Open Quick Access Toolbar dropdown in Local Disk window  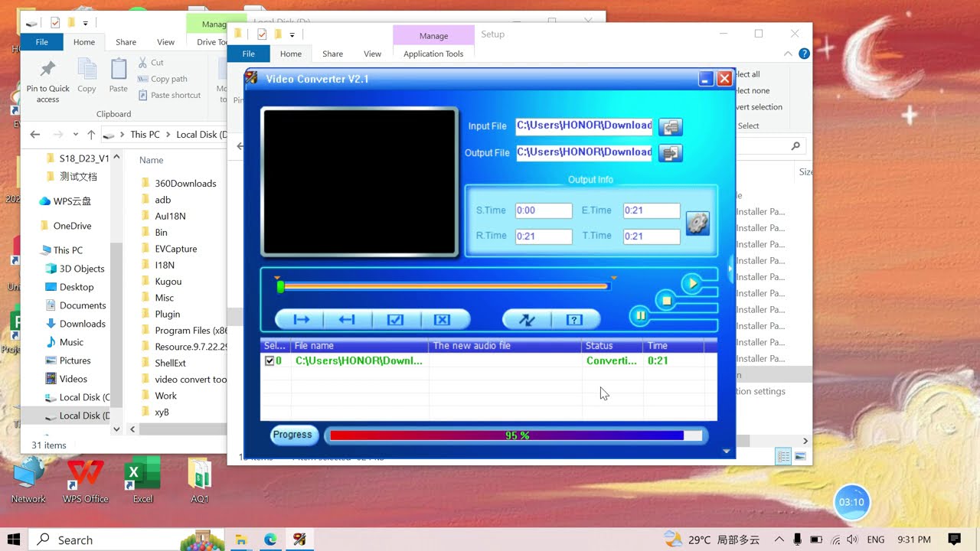(85, 23)
